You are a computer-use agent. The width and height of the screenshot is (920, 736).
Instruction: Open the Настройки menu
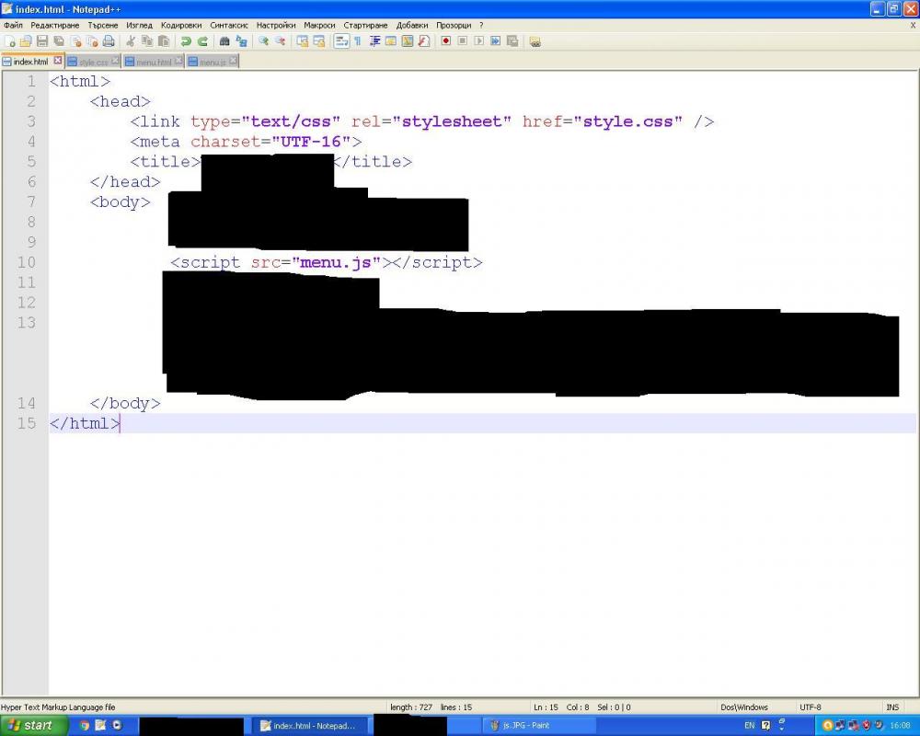click(x=276, y=25)
